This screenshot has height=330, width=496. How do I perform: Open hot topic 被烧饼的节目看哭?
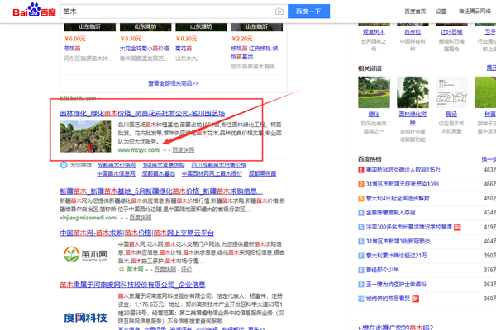[x=389, y=299]
